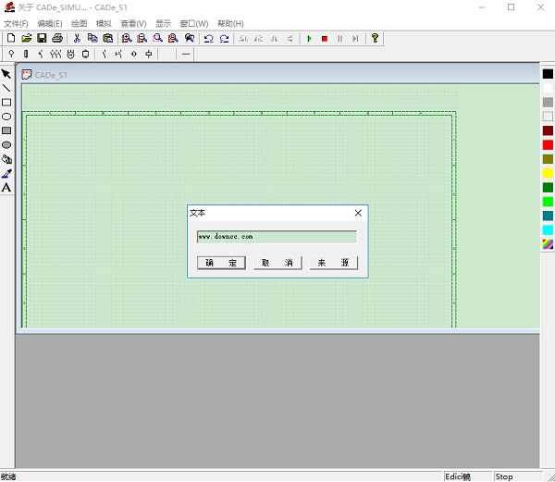The width and height of the screenshot is (555, 482).
Task: Start simulation with green play button
Action: (310, 38)
